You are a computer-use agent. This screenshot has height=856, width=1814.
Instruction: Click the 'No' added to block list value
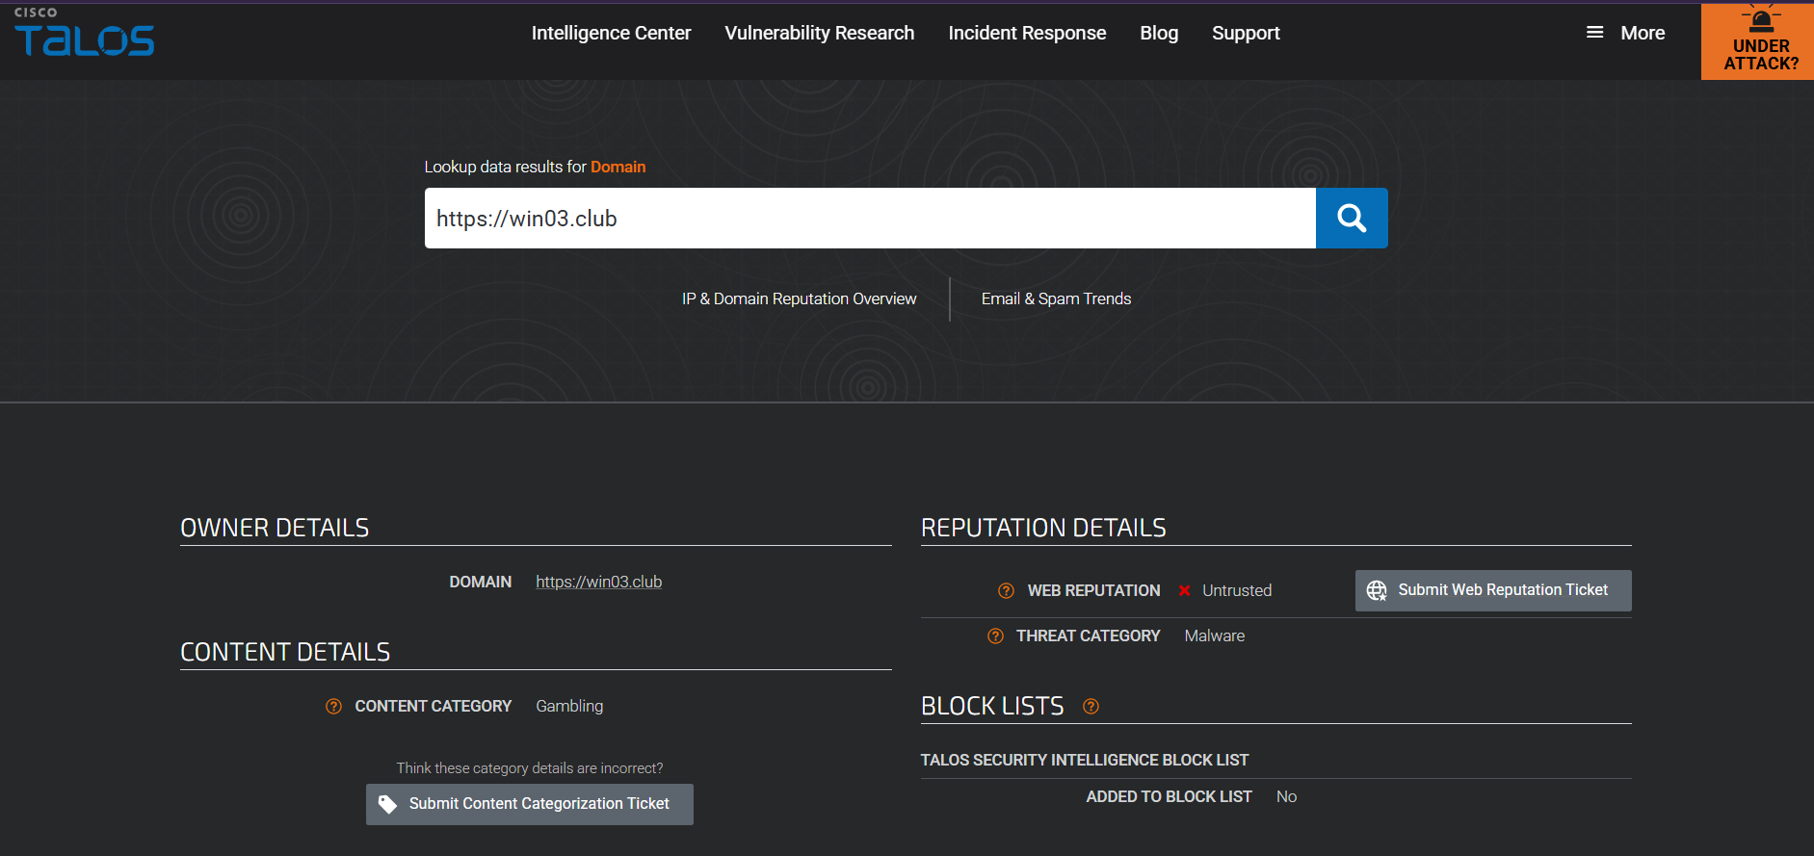tap(1286, 797)
